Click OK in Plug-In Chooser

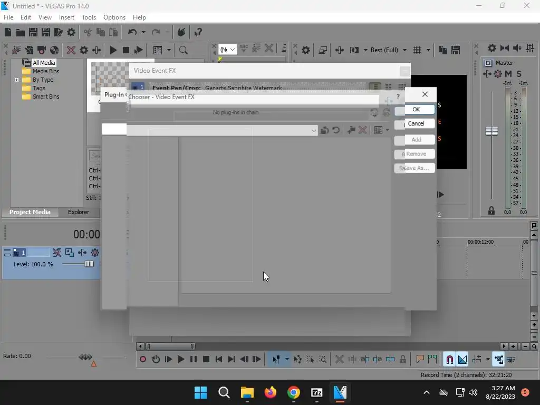[416, 110]
